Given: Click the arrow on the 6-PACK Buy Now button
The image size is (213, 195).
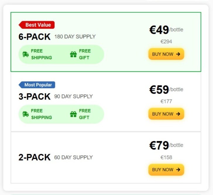Looking at the screenshot, I should click(x=178, y=54).
